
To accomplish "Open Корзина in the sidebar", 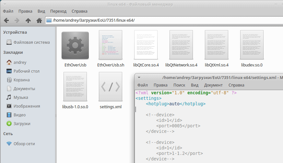I will pyautogui.click(x=21, y=80).
